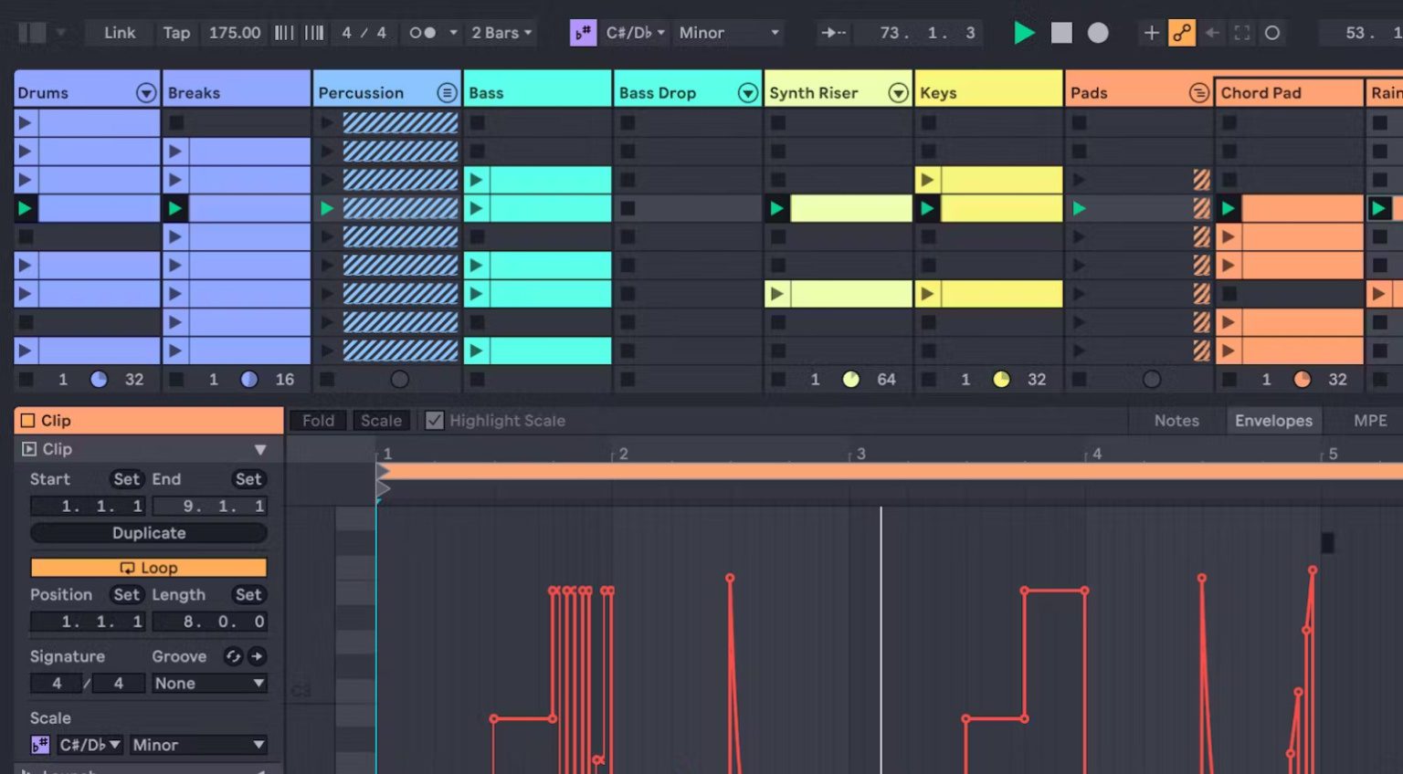Launch the playing Drums clip
This screenshot has width=1403, height=774.
point(25,209)
